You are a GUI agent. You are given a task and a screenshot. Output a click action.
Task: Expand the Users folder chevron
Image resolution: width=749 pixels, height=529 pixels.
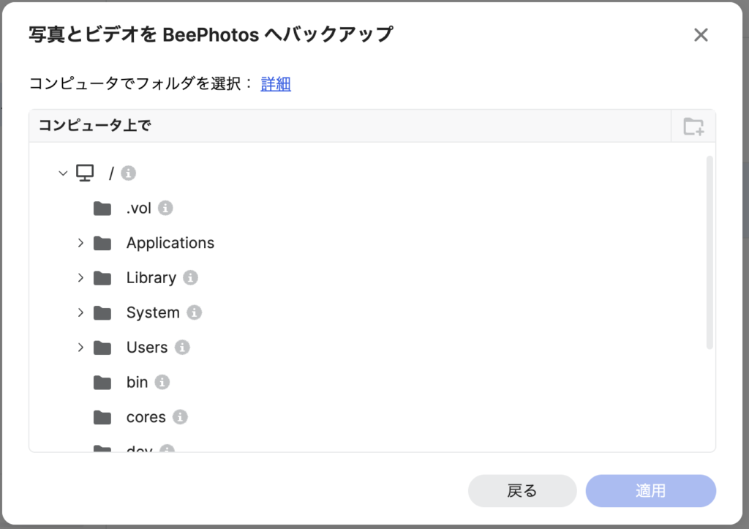pyautogui.click(x=80, y=348)
